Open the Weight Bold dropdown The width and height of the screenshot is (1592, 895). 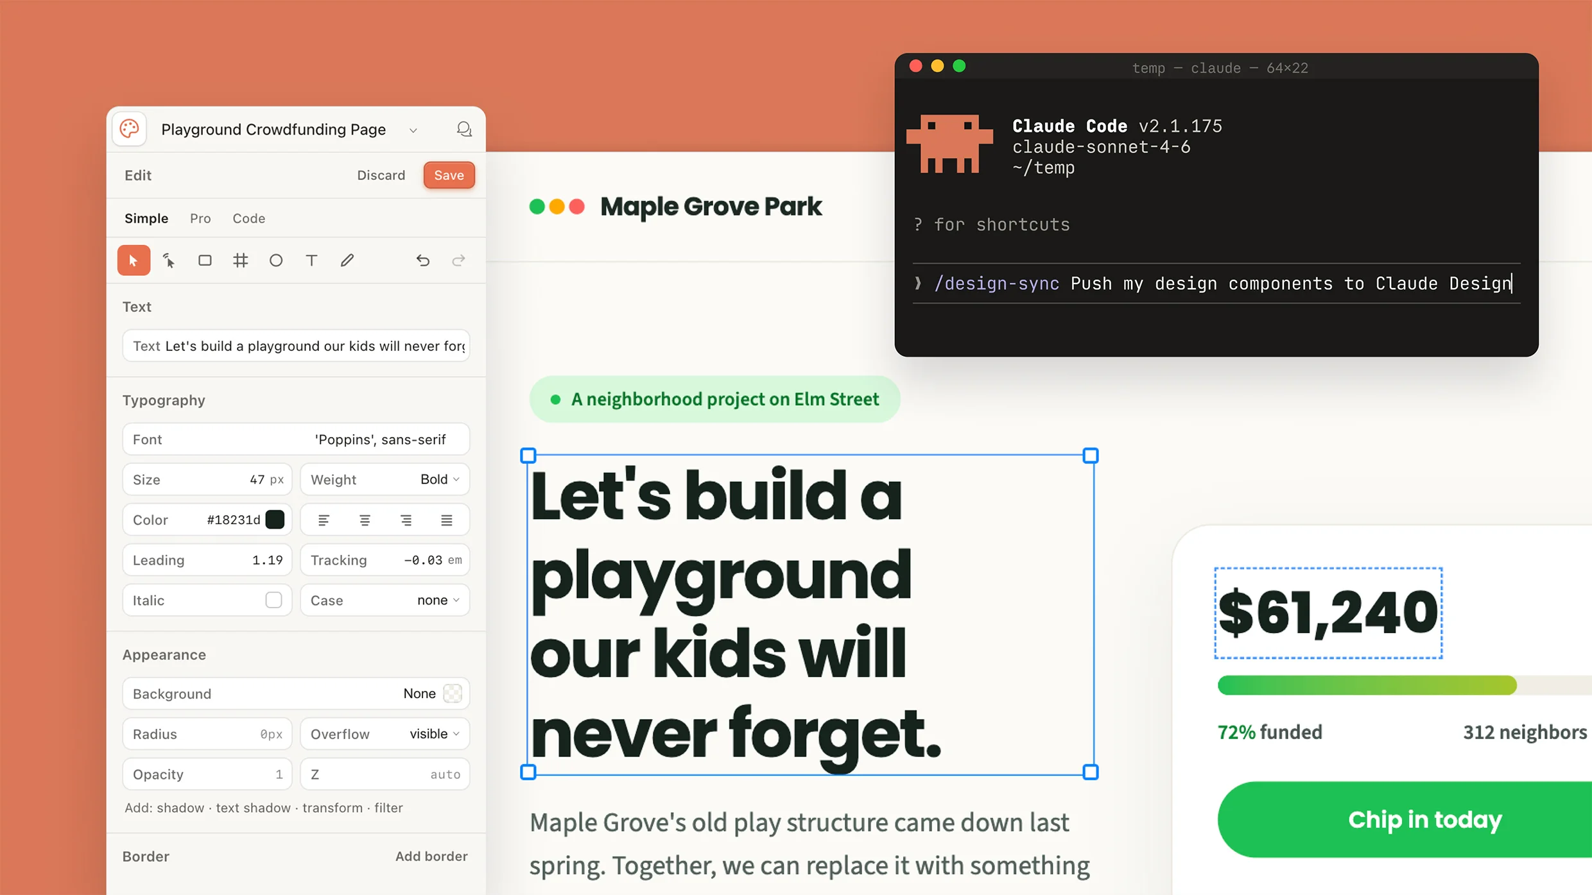tap(385, 479)
